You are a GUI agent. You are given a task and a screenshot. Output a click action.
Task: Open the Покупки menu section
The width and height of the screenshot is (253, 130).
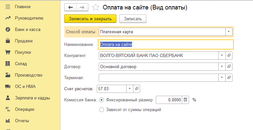[23, 52]
